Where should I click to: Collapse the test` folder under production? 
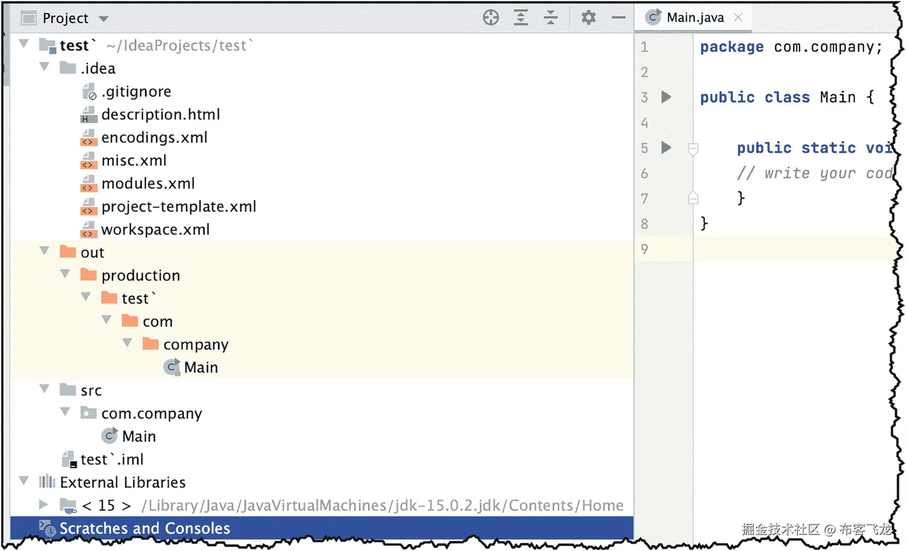tap(86, 297)
